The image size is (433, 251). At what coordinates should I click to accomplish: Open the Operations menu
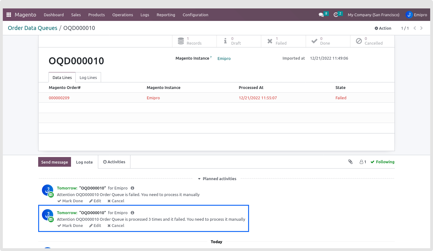pos(123,15)
